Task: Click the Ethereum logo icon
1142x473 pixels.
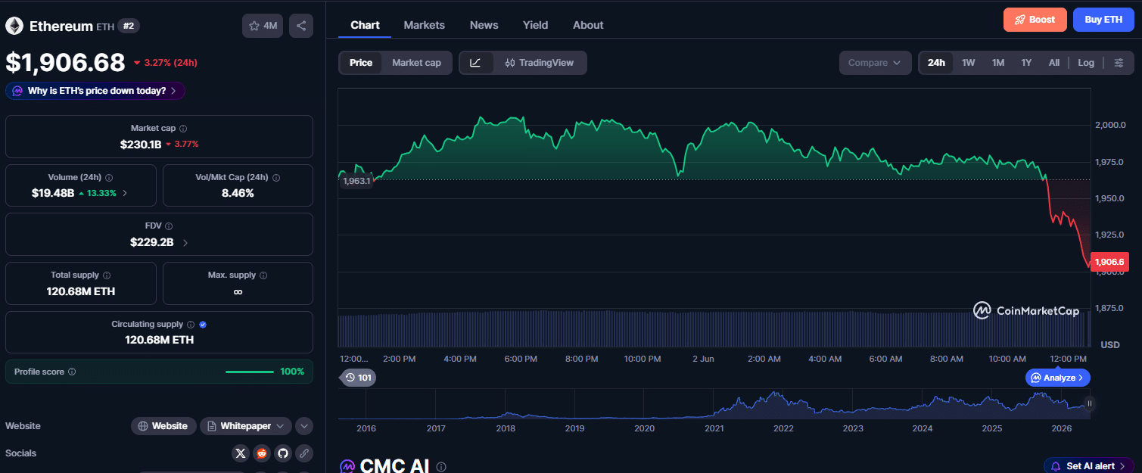Action: coord(14,26)
